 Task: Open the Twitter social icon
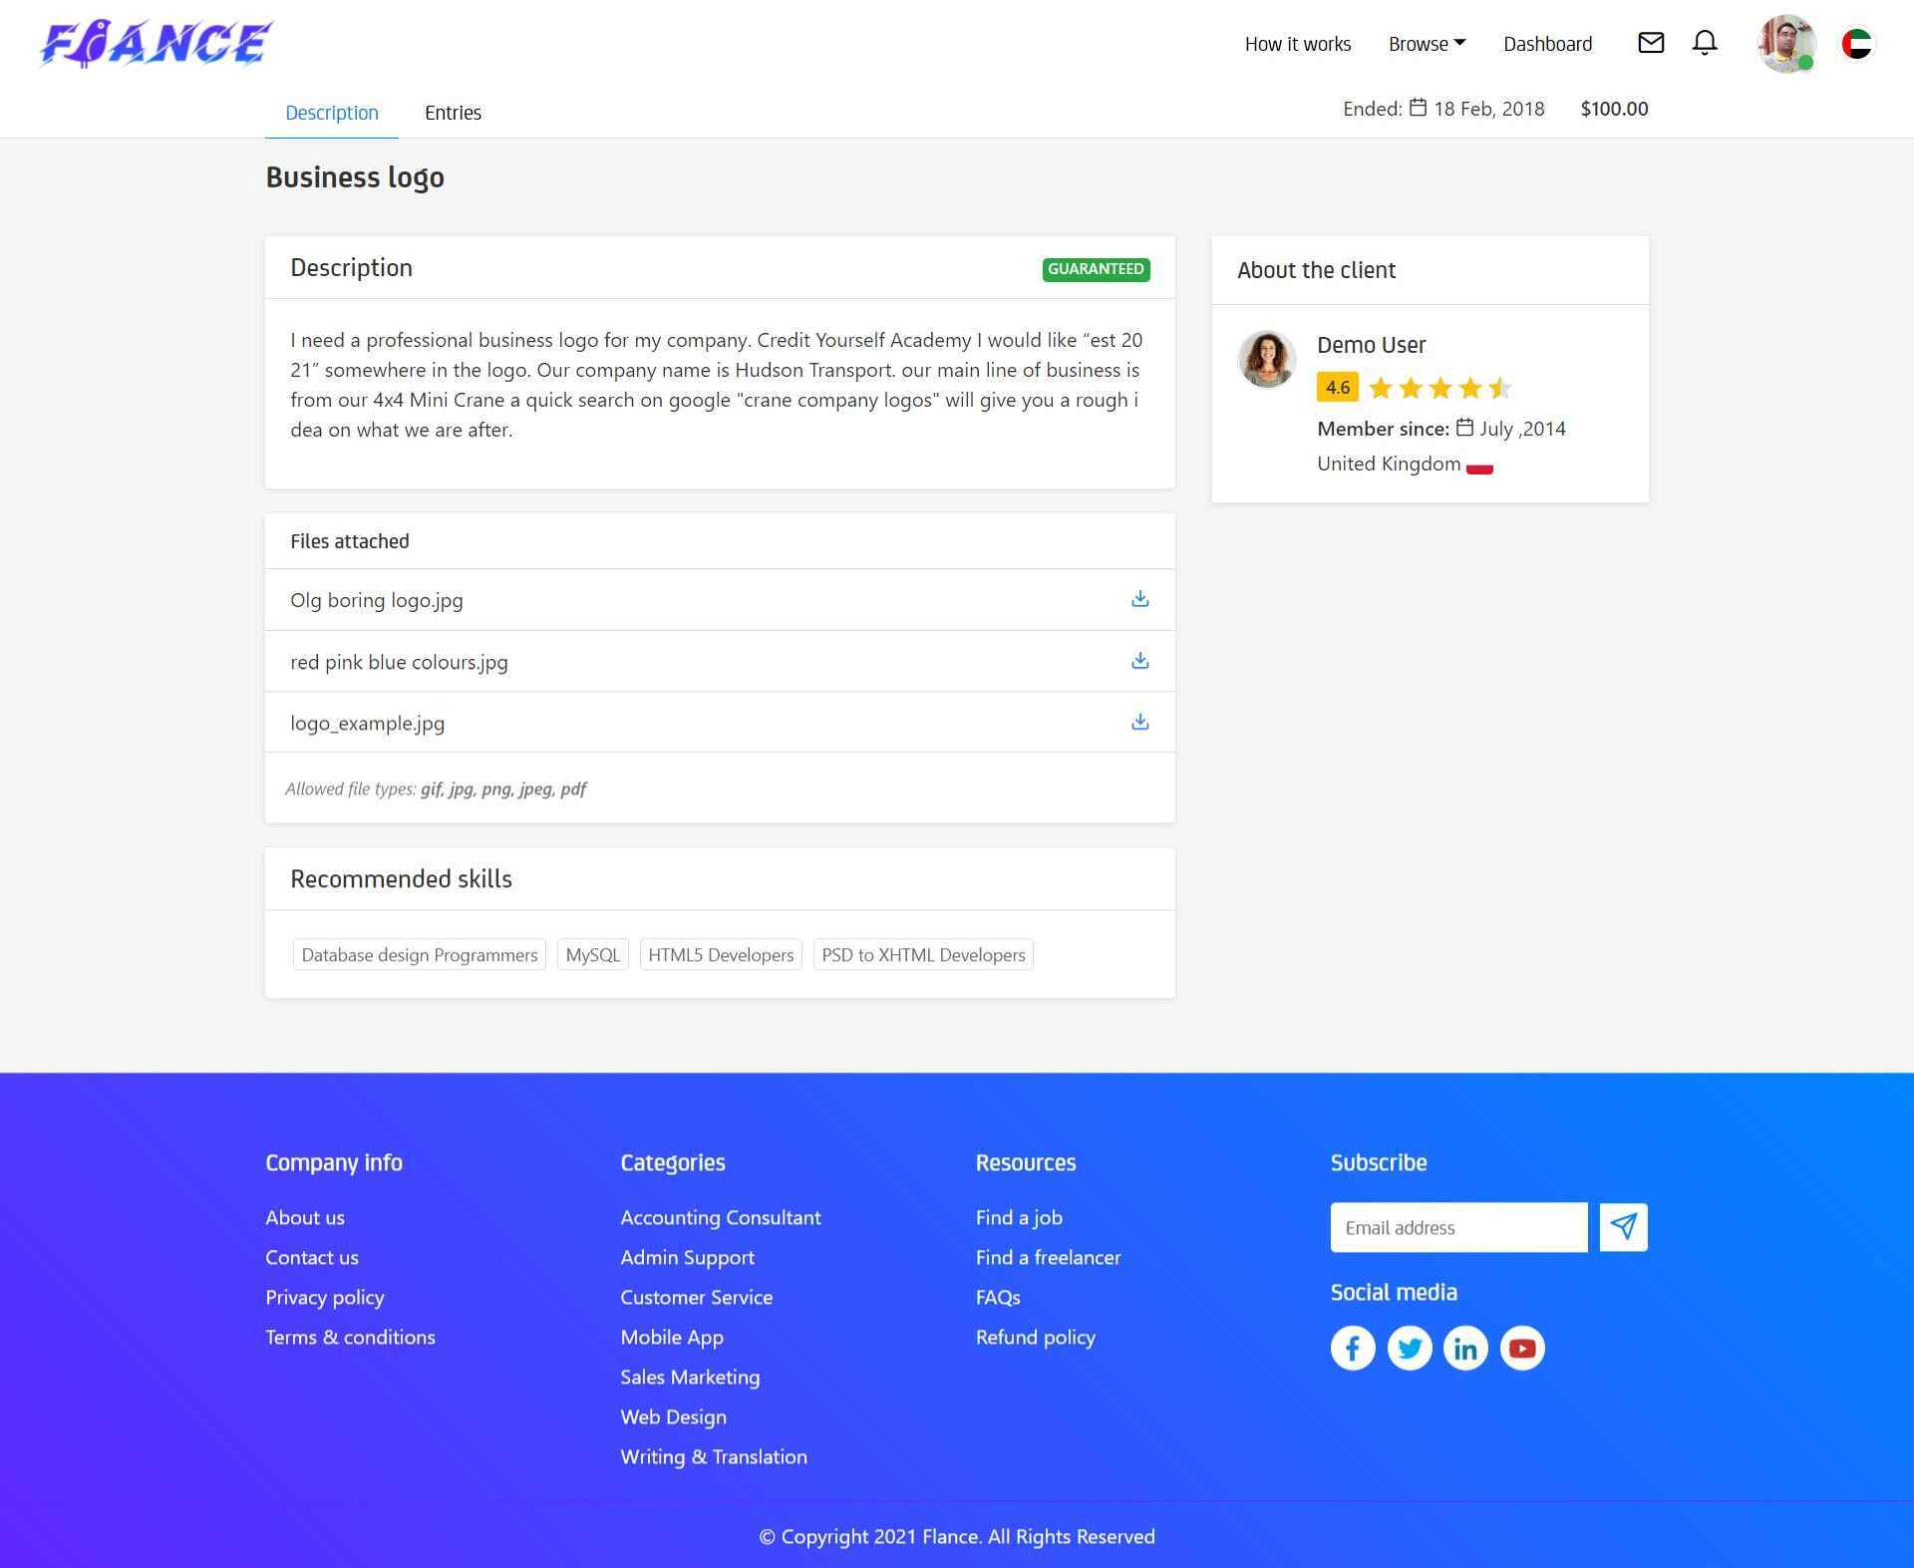point(1410,1348)
